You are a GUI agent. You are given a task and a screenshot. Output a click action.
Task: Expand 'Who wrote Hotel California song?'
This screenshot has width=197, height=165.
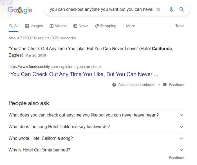(x=97, y=138)
